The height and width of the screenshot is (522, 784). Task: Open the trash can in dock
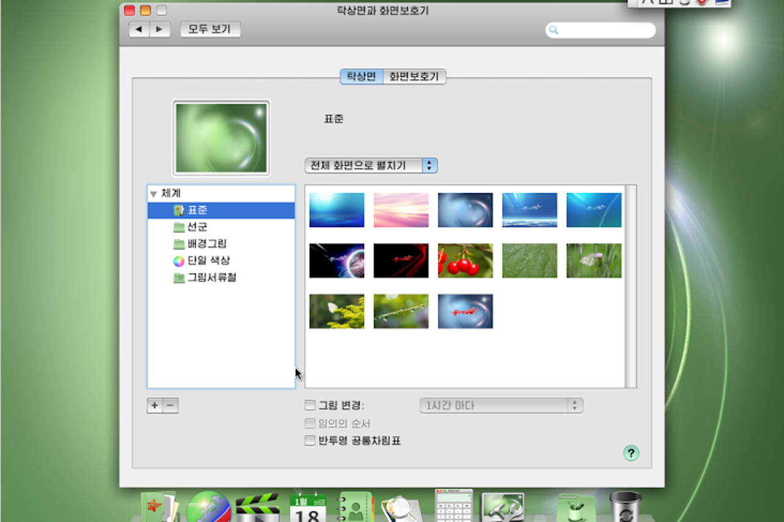(x=625, y=506)
